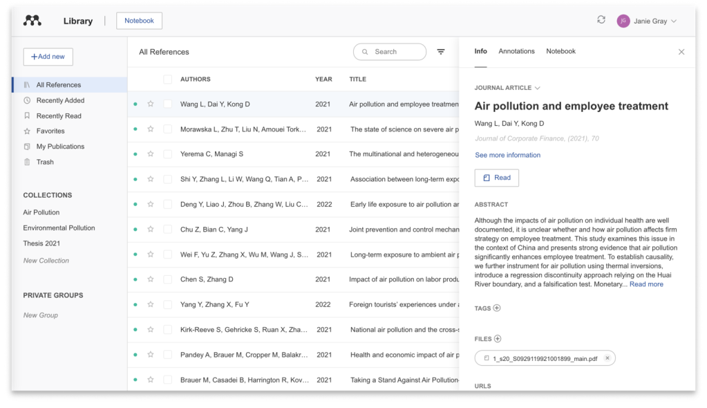Screen dimensions: 707x408
Task: Click the Search input field
Action: point(390,52)
